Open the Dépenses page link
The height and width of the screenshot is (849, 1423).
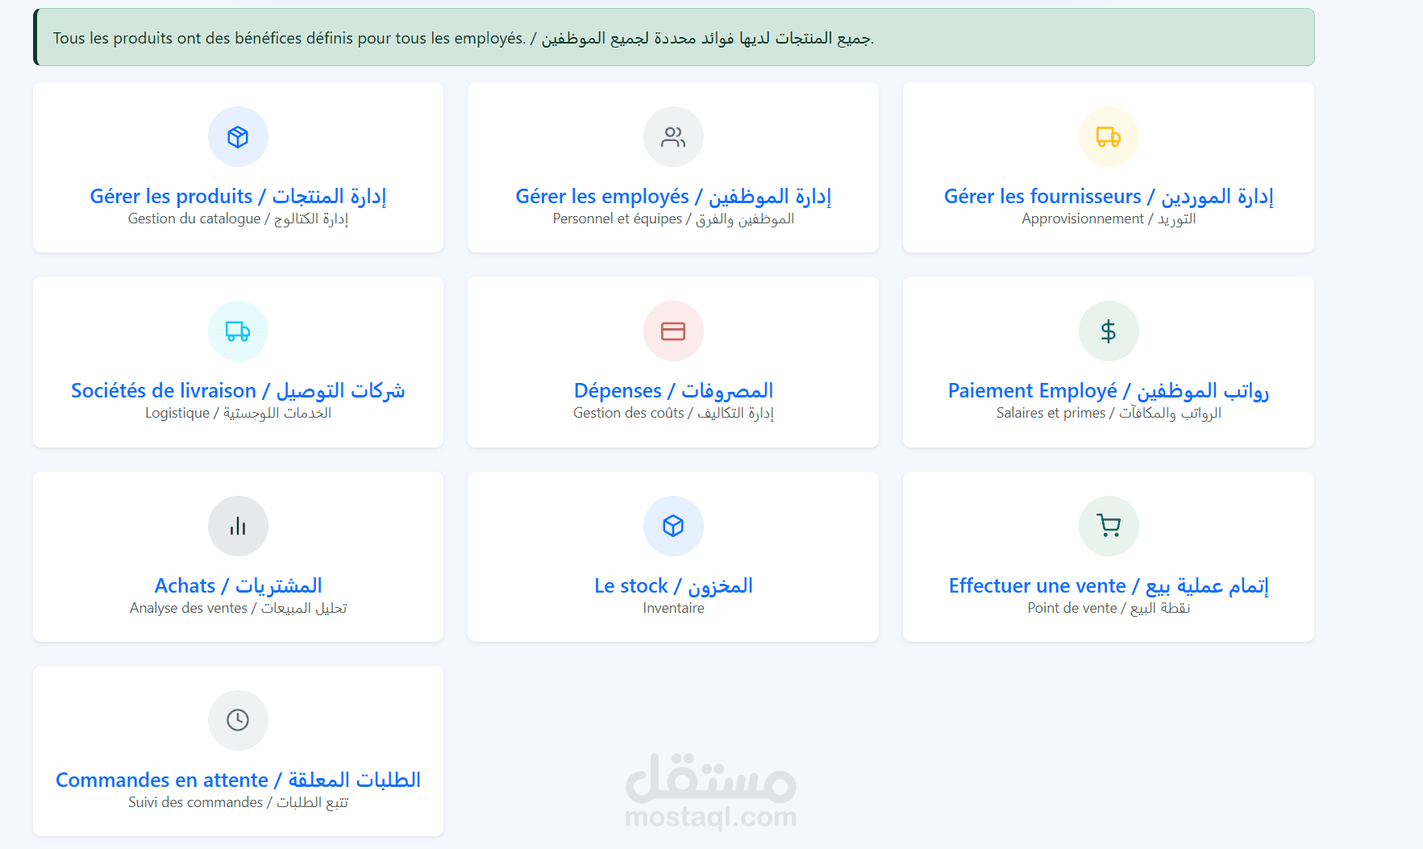point(673,390)
